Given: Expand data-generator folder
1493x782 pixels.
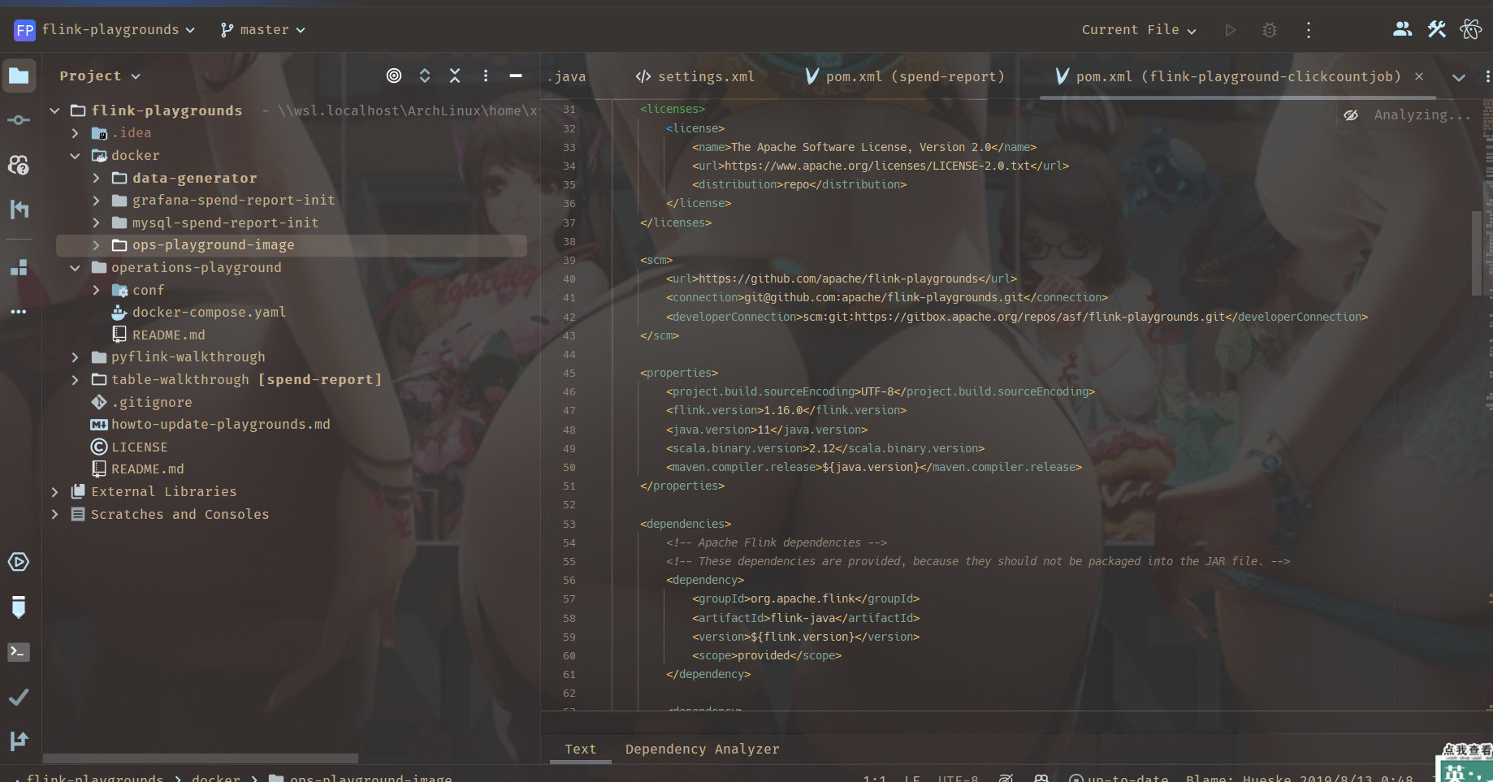Looking at the screenshot, I should [97, 178].
